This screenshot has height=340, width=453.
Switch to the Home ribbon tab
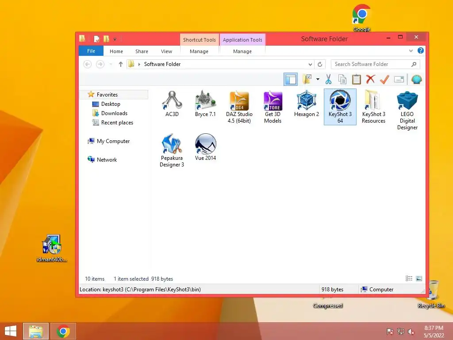tap(116, 51)
